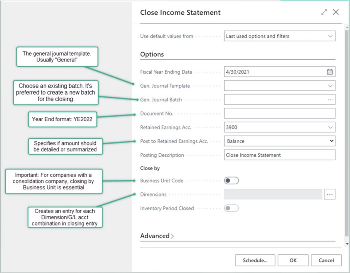Viewport: 350px width, 273px height.
Task: Click the OK button
Action: [293, 260]
